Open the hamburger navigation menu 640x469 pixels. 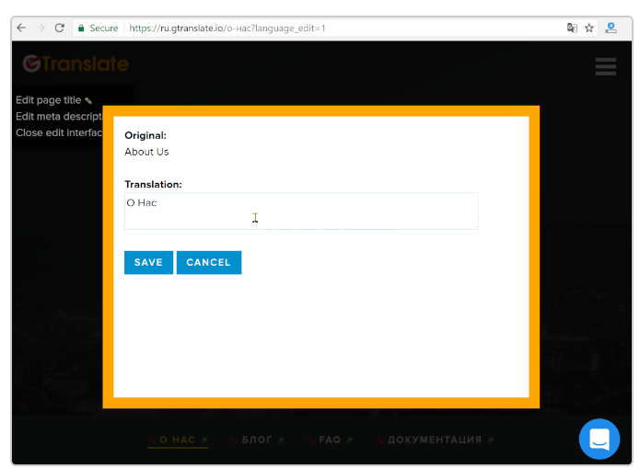click(x=605, y=66)
